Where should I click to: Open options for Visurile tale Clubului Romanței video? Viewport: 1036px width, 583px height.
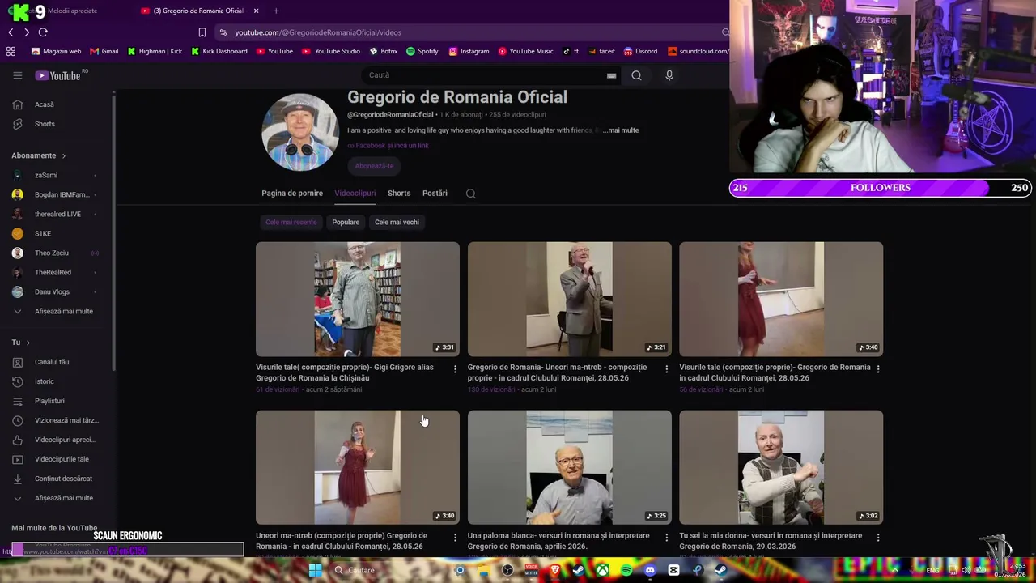(878, 369)
